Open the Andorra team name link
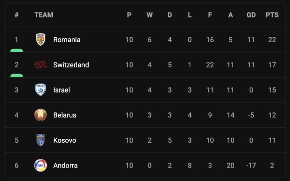 pyautogui.click(x=65, y=165)
